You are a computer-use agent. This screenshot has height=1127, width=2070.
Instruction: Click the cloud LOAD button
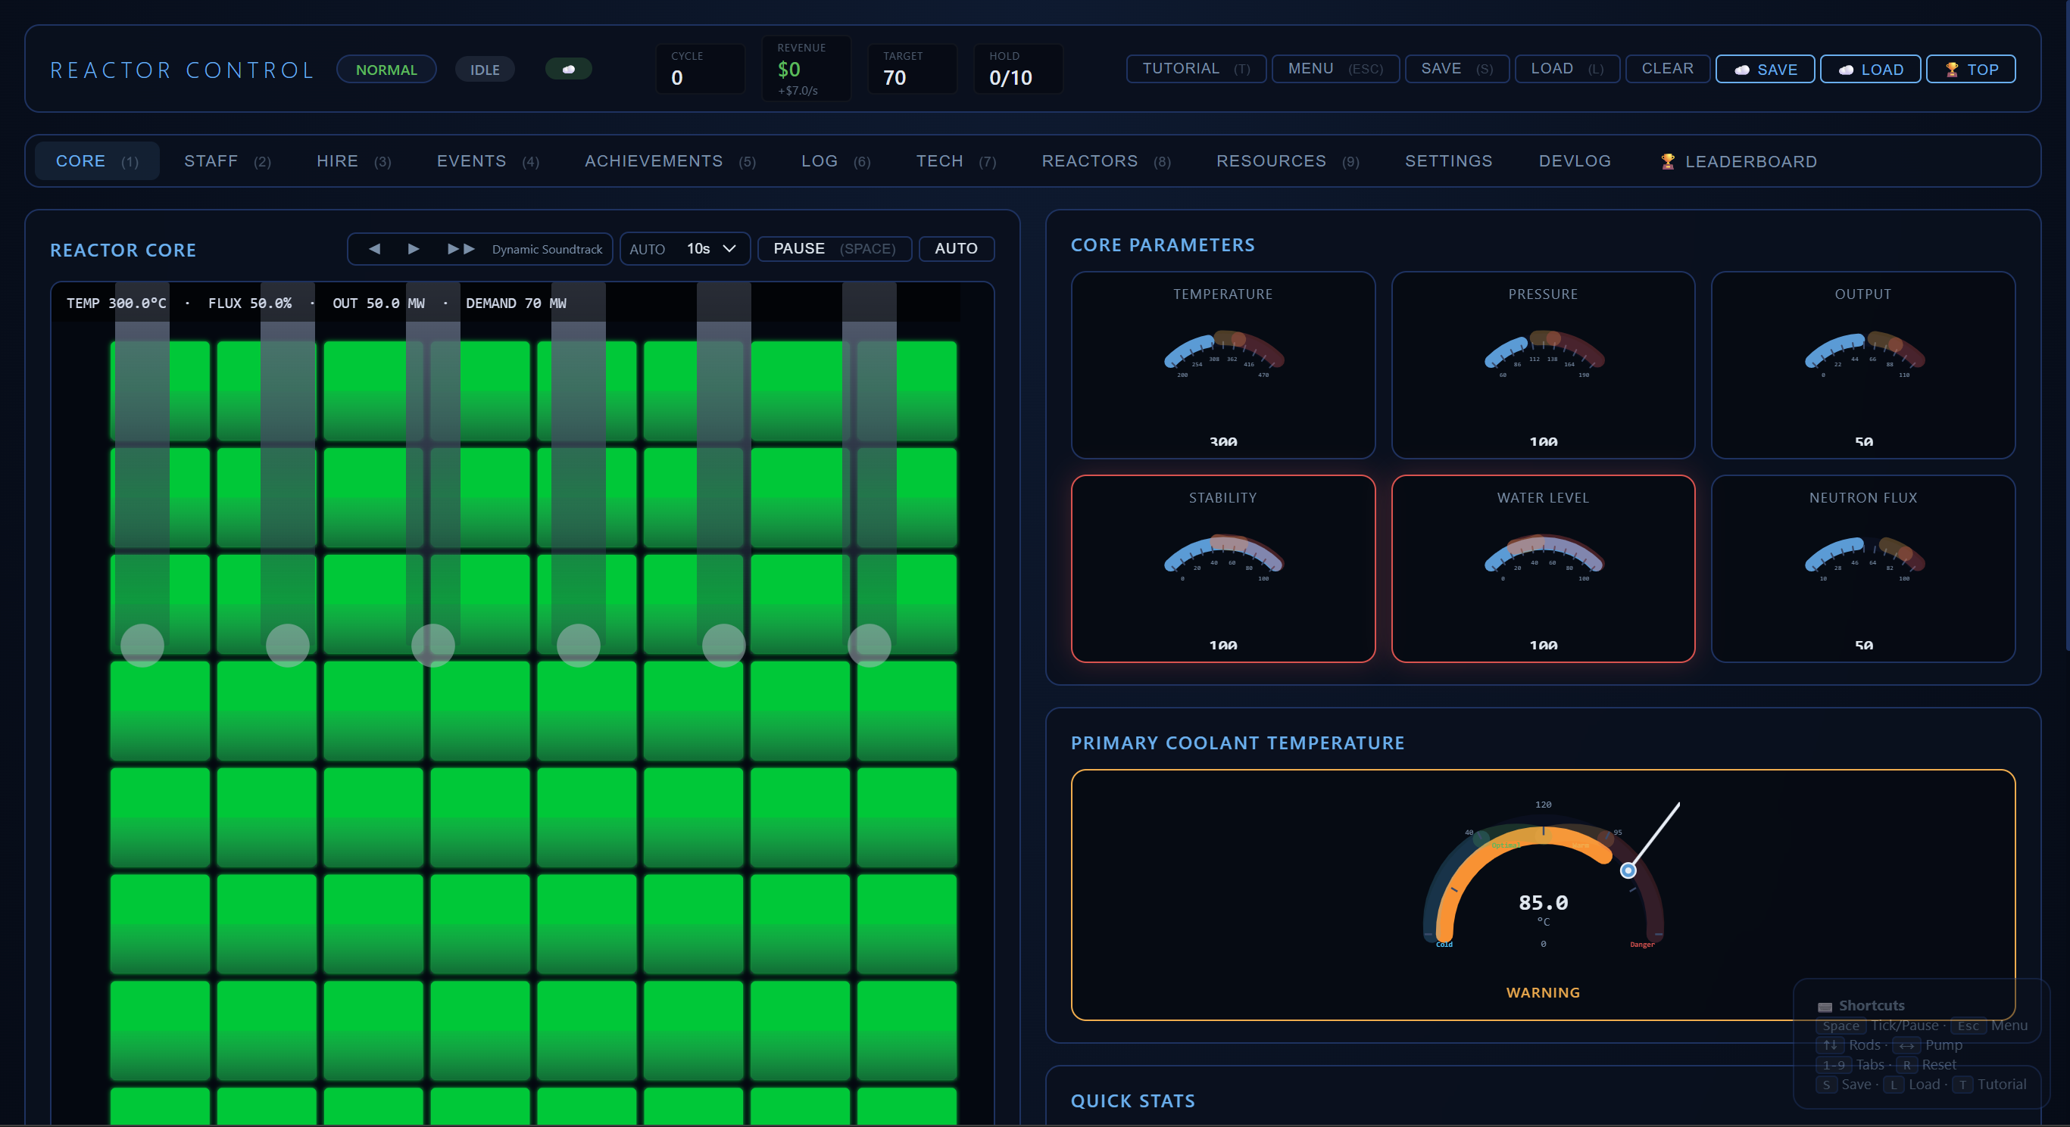click(1870, 69)
